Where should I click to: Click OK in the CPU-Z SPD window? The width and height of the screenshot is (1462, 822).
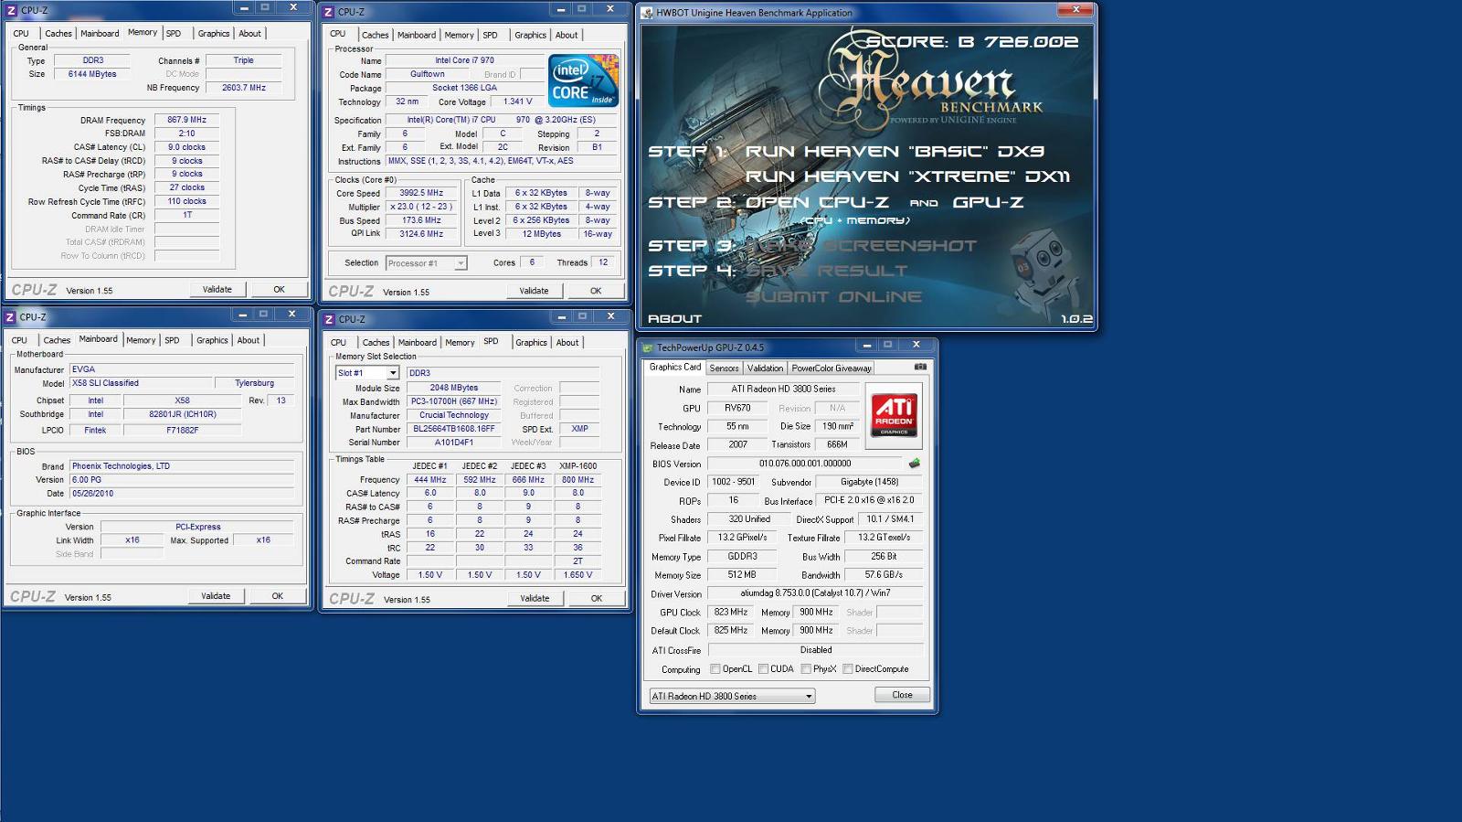point(597,598)
